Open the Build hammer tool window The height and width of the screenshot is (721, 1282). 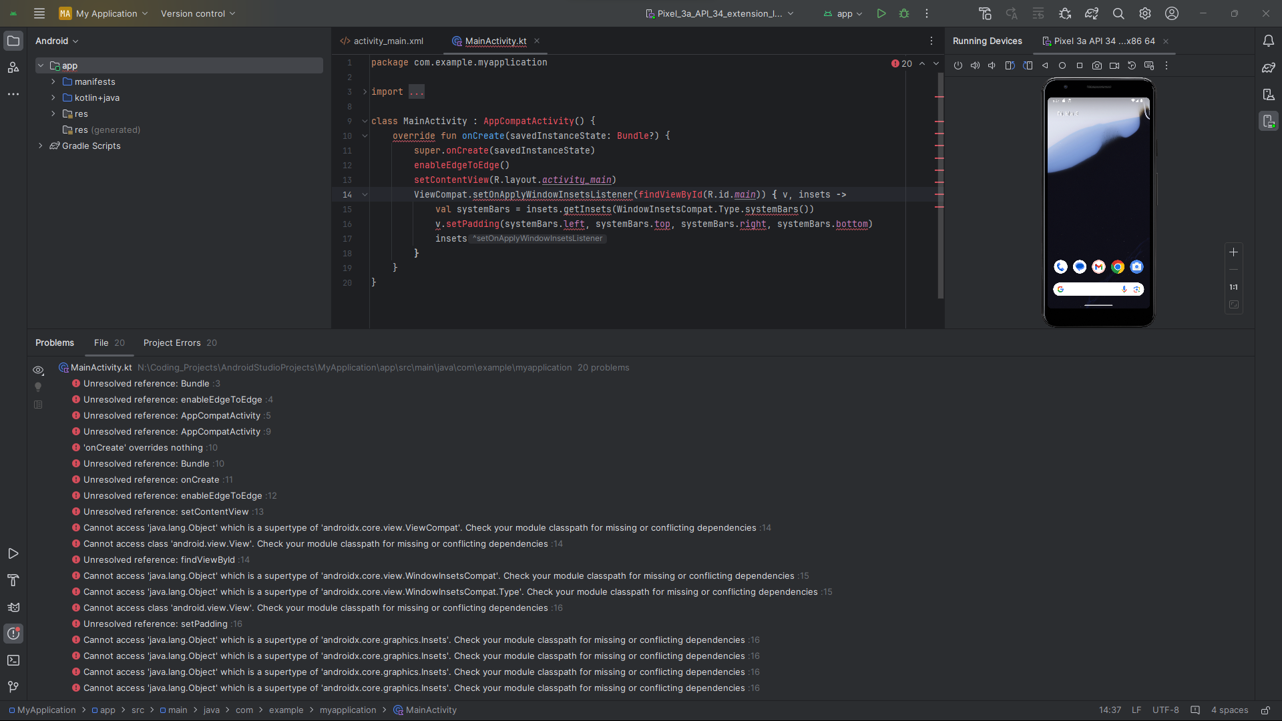(x=13, y=580)
